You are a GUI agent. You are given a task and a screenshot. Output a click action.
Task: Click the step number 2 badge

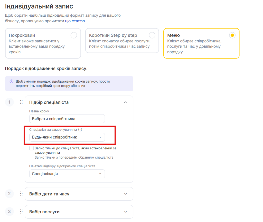[x=10, y=194]
